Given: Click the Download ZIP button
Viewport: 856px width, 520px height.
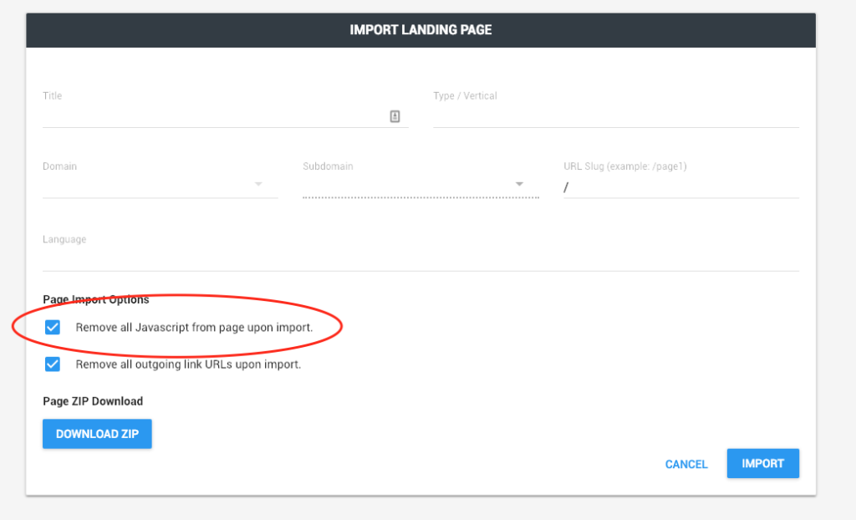Looking at the screenshot, I should click(97, 434).
